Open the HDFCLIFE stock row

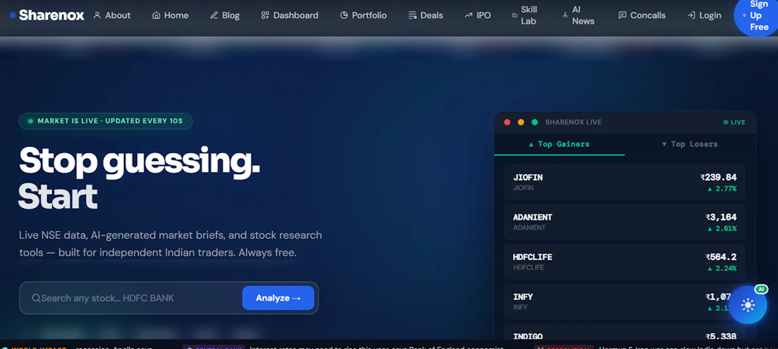pos(625,262)
